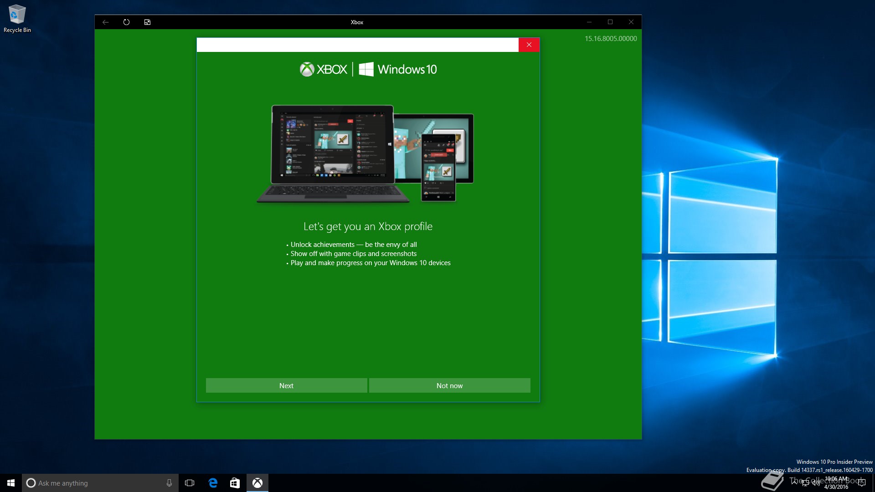Open Task View from the taskbar

pyautogui.click(x=190, y=483)
